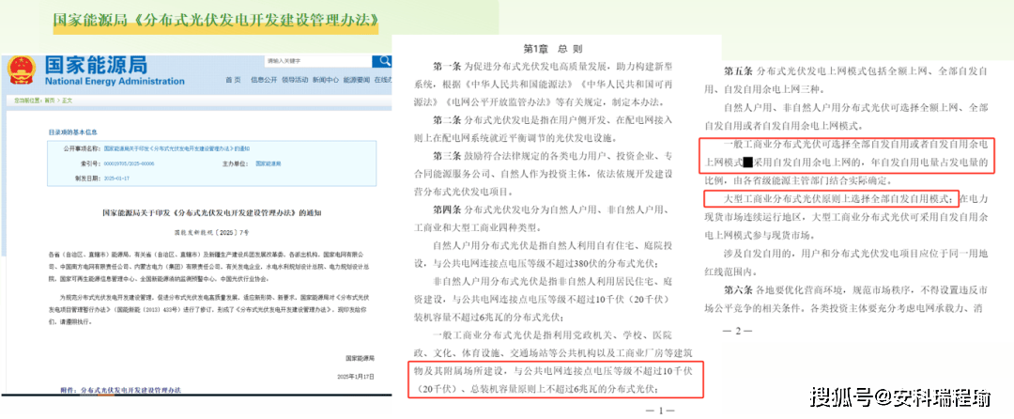This screenshot has width=1014, height=419.
Task: Click the 第1章 总则 chapter heading
Action: [x=553, y=49]
